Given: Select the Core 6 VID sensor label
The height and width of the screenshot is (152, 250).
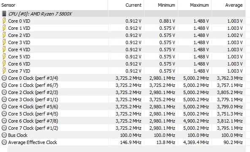Looking at the screenshot, I should pyautogui.click(x=19, y=64).
